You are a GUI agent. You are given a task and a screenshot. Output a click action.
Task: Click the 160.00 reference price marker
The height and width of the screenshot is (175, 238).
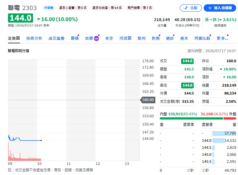(148, 100)
